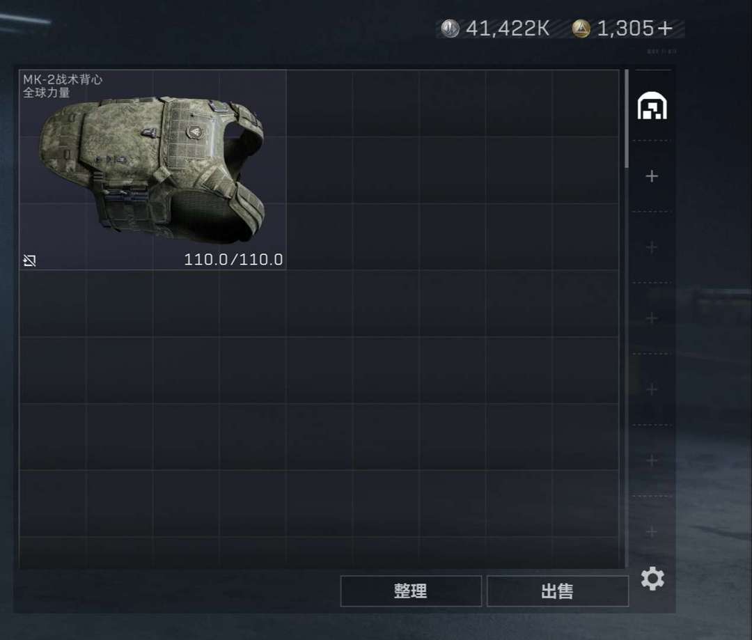Viewport: 752px width, 640px height.
Task: Click the non-tradeable icon on vest tile
Action: coord(30,260)
